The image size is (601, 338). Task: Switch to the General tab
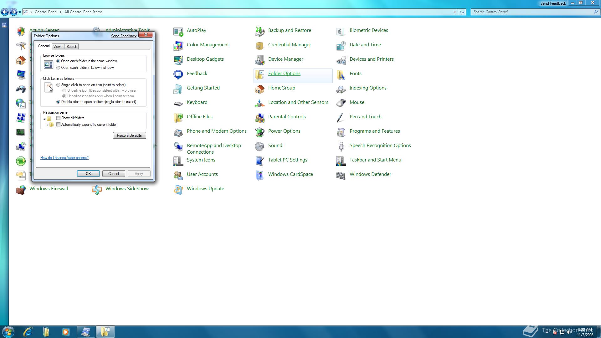pyautogui.click(x=44, y=46)
